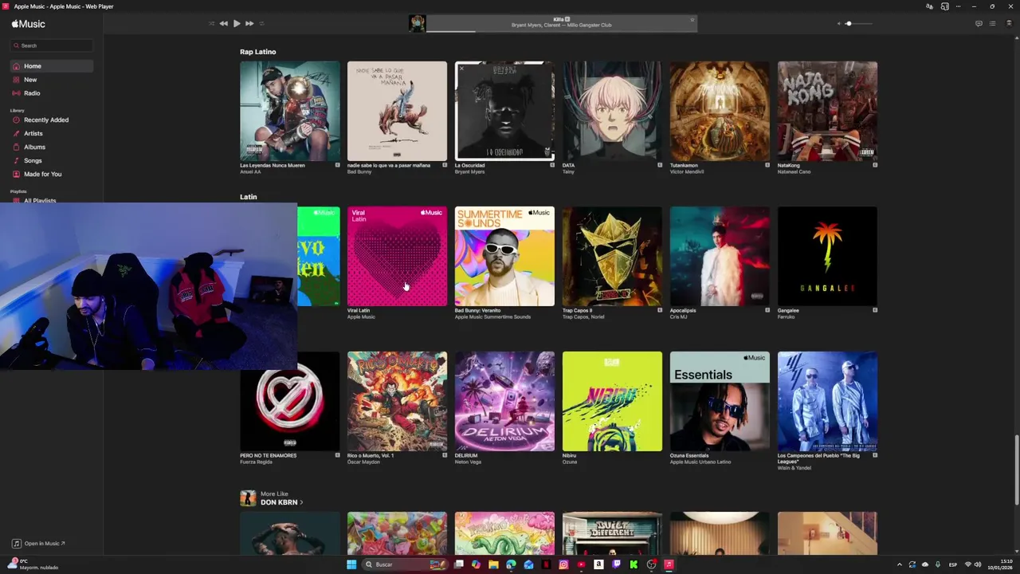Open Amazon from taskbar
This screenshot has height=574, width=1020.
[x=598, y=564]
